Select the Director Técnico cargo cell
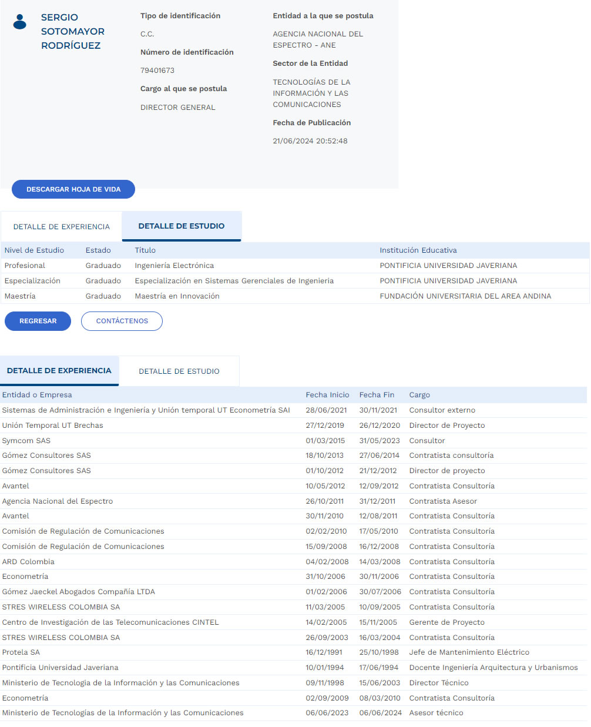 point(439,683)
